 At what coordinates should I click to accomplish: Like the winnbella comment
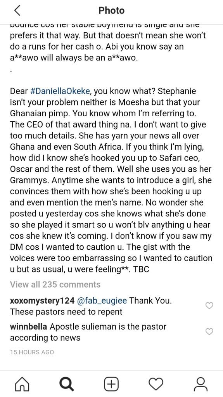pyautogui.click(x=209, y=331)
